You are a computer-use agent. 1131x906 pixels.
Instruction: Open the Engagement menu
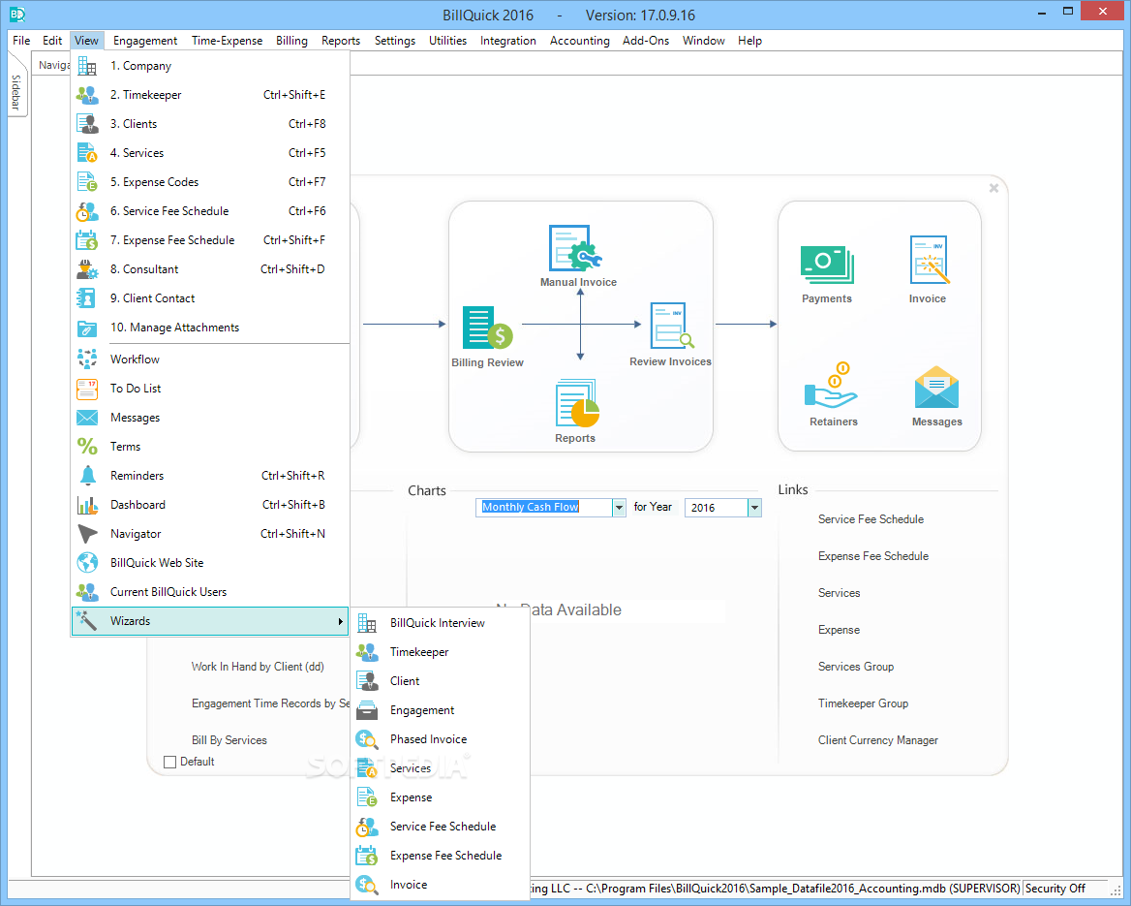(145, 41)
